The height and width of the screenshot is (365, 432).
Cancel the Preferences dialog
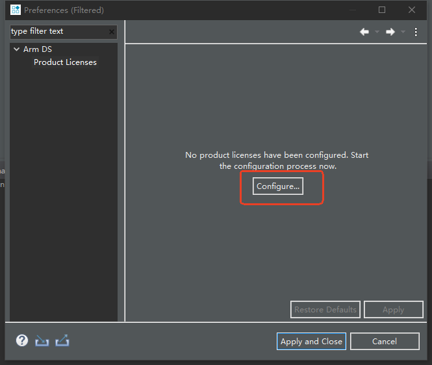tap(385, 342)
